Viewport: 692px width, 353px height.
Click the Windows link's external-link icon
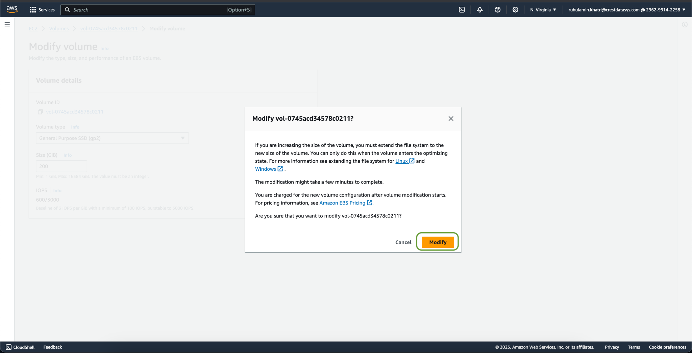tap(280, 169)
